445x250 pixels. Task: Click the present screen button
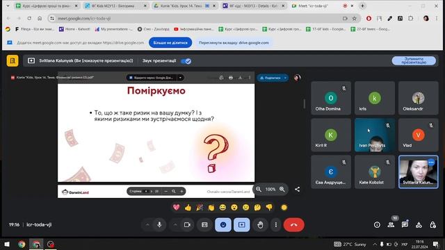(241, 225)
